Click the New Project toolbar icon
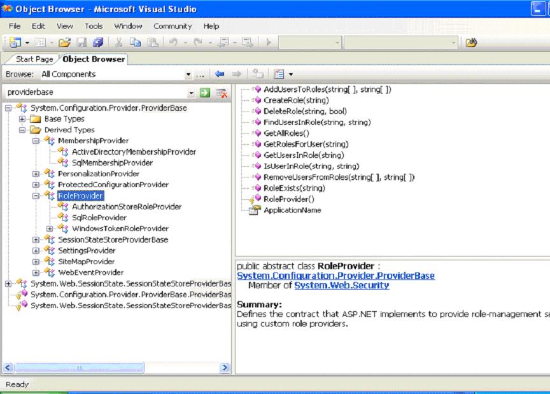Screen dimensions: 550x394 (x=15, y=43)
